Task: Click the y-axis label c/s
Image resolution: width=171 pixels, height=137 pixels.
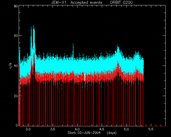Action: click(x=11, y=66)
